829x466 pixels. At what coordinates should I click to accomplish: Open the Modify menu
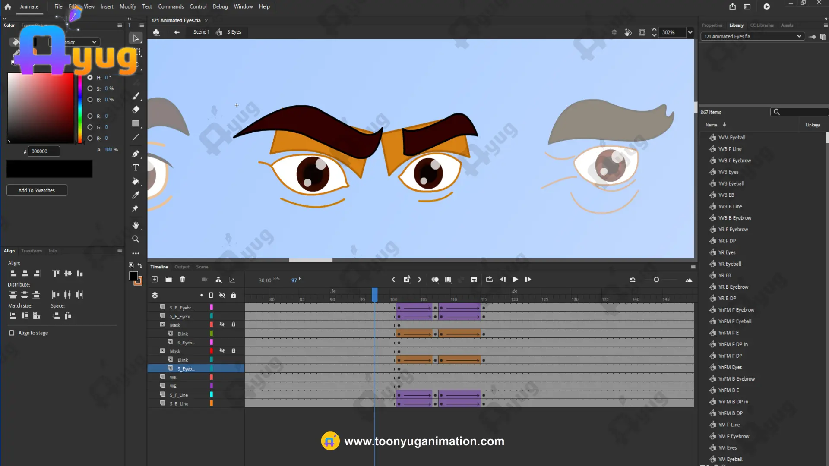point(127,6)
